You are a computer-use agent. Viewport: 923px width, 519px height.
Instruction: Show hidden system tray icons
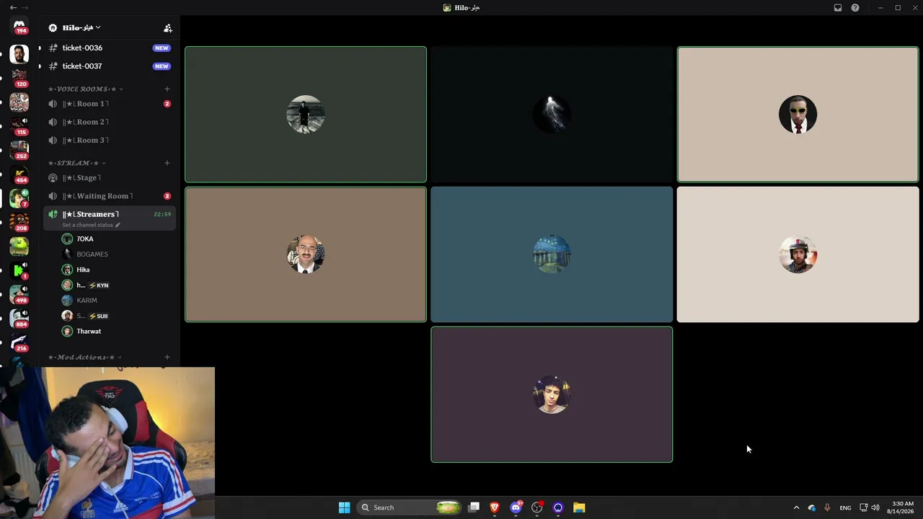(796, 507)
